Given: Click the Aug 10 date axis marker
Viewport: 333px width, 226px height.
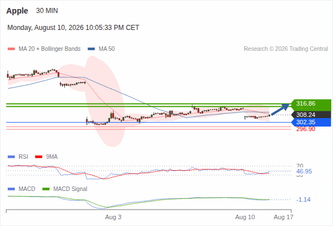Looking at the screenshot, I should coord(245,217).
